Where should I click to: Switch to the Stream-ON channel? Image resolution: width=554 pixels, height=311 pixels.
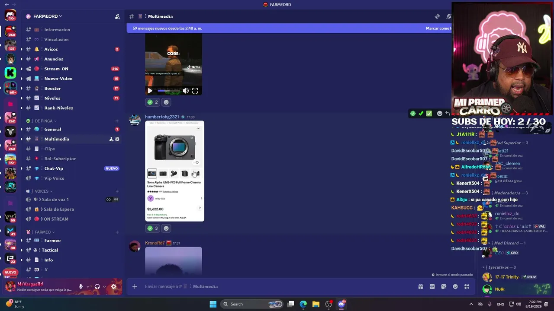[x=72, y=69]
